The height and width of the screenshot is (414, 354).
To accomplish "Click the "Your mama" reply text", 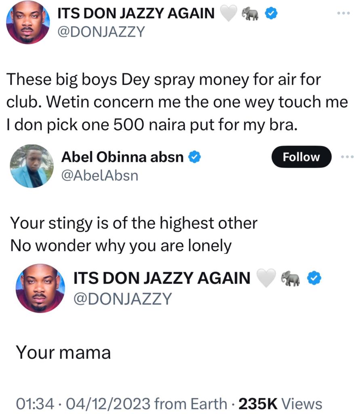I will tap(63, 353).
